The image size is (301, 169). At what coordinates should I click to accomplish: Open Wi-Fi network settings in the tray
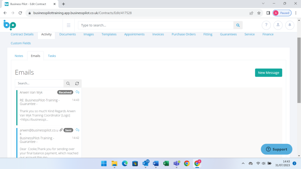(258, 163)
